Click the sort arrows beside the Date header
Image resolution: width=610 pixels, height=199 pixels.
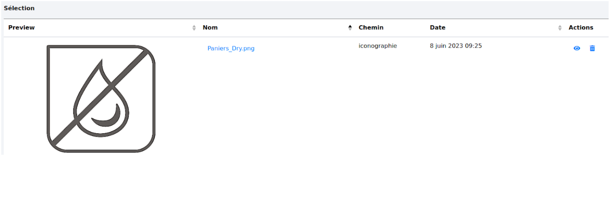click(x=560, y=28)
